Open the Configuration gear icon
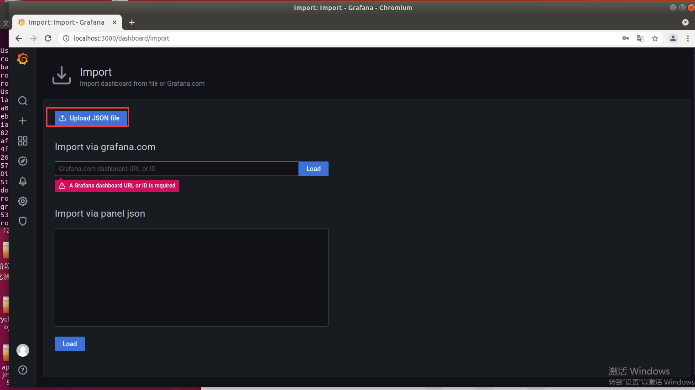This screenshot has width=695, height=390. 23,201
